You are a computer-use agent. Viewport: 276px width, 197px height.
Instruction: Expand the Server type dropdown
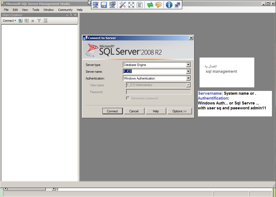(188, 65)
